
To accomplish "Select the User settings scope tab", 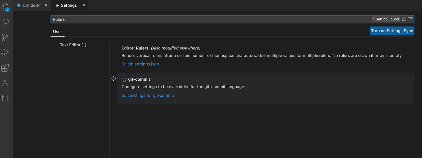I will (57, 32).
